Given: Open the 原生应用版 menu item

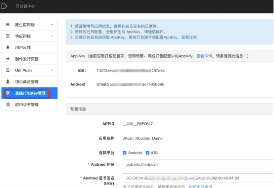Looking at the screenshot, I should (30, 25).
